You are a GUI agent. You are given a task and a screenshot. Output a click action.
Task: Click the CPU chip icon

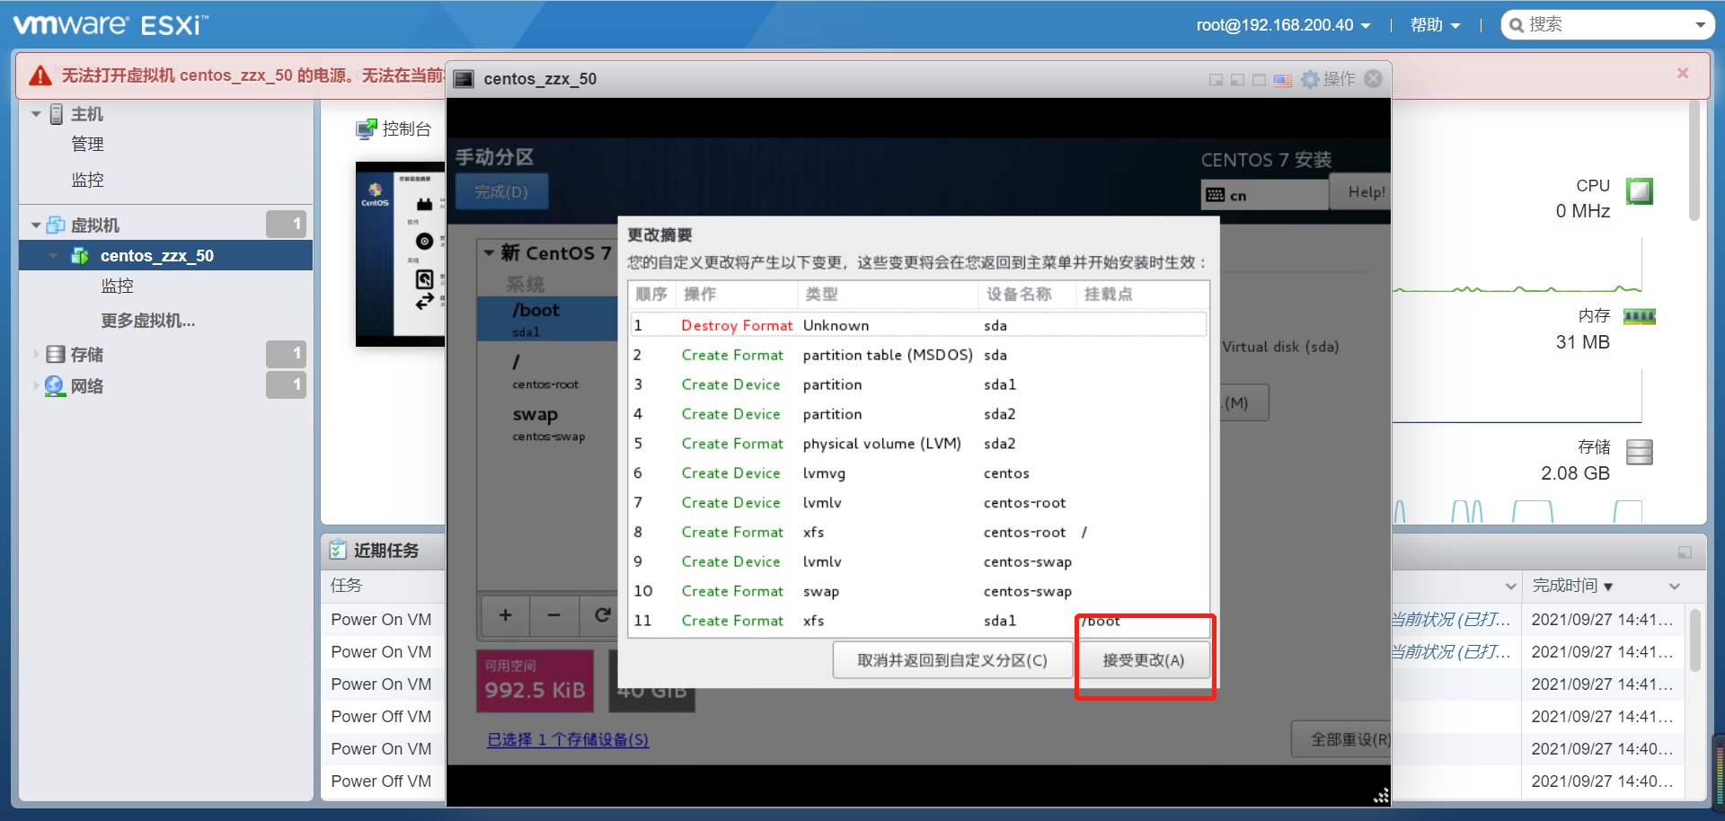1640,191
